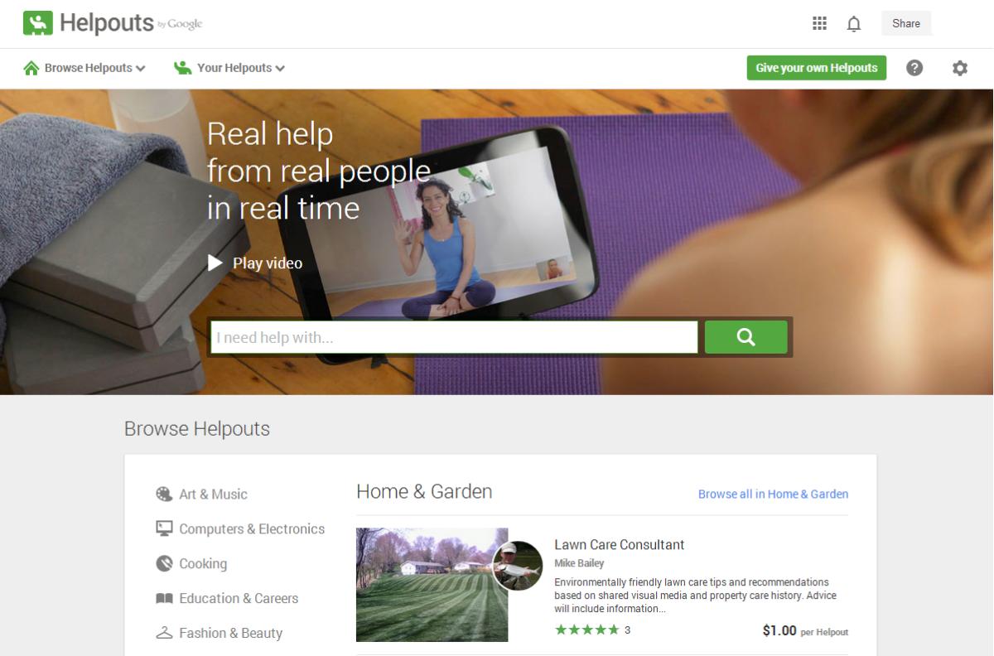Click the green search magnifier button
The image size is (994, 656).
click(x=745, y=337)
